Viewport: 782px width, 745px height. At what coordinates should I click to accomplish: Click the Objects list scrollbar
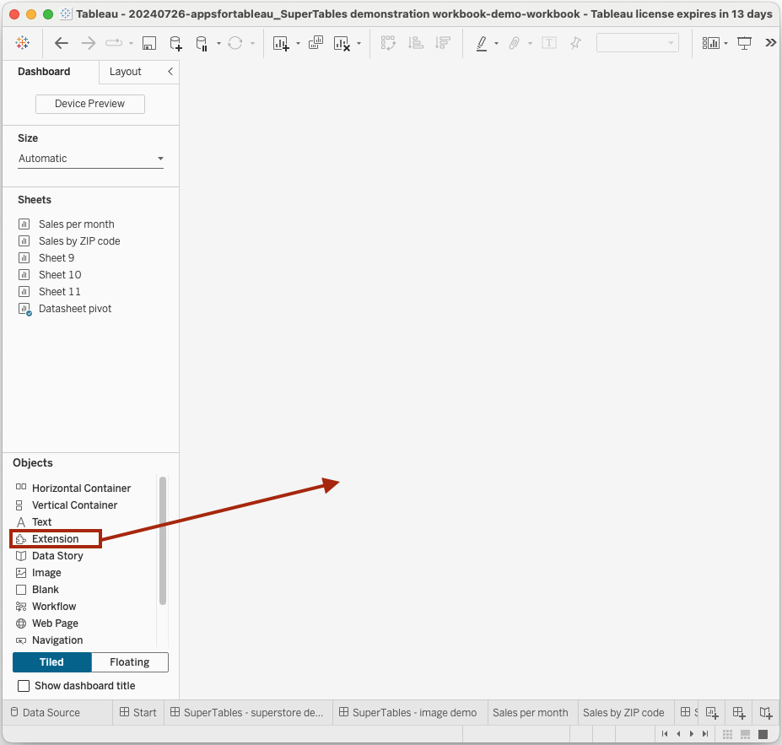coord(163,541)
